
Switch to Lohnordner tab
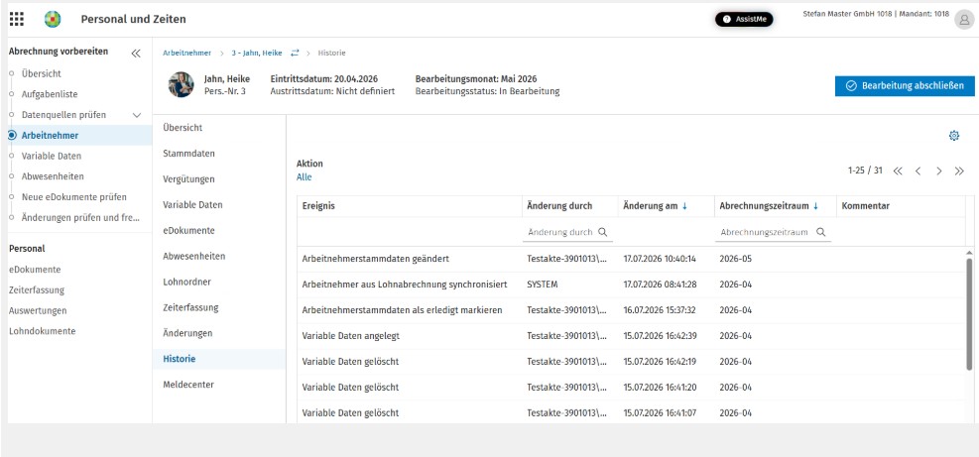click(x=187, y=282)
